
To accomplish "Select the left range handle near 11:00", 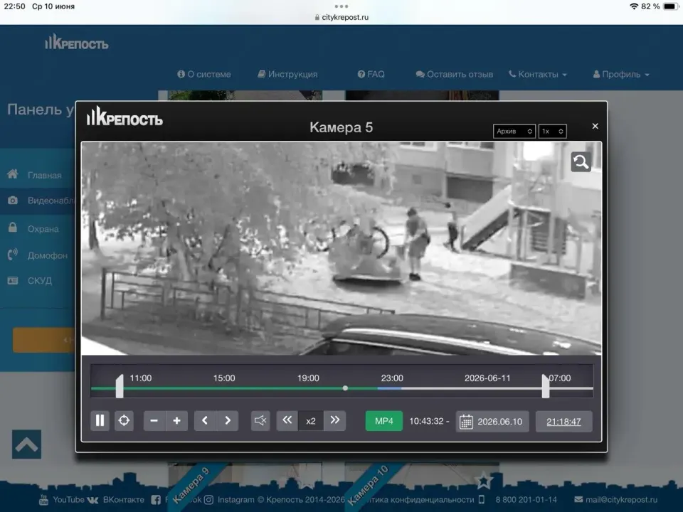I will pyautogui.click(x=120, y=386).
